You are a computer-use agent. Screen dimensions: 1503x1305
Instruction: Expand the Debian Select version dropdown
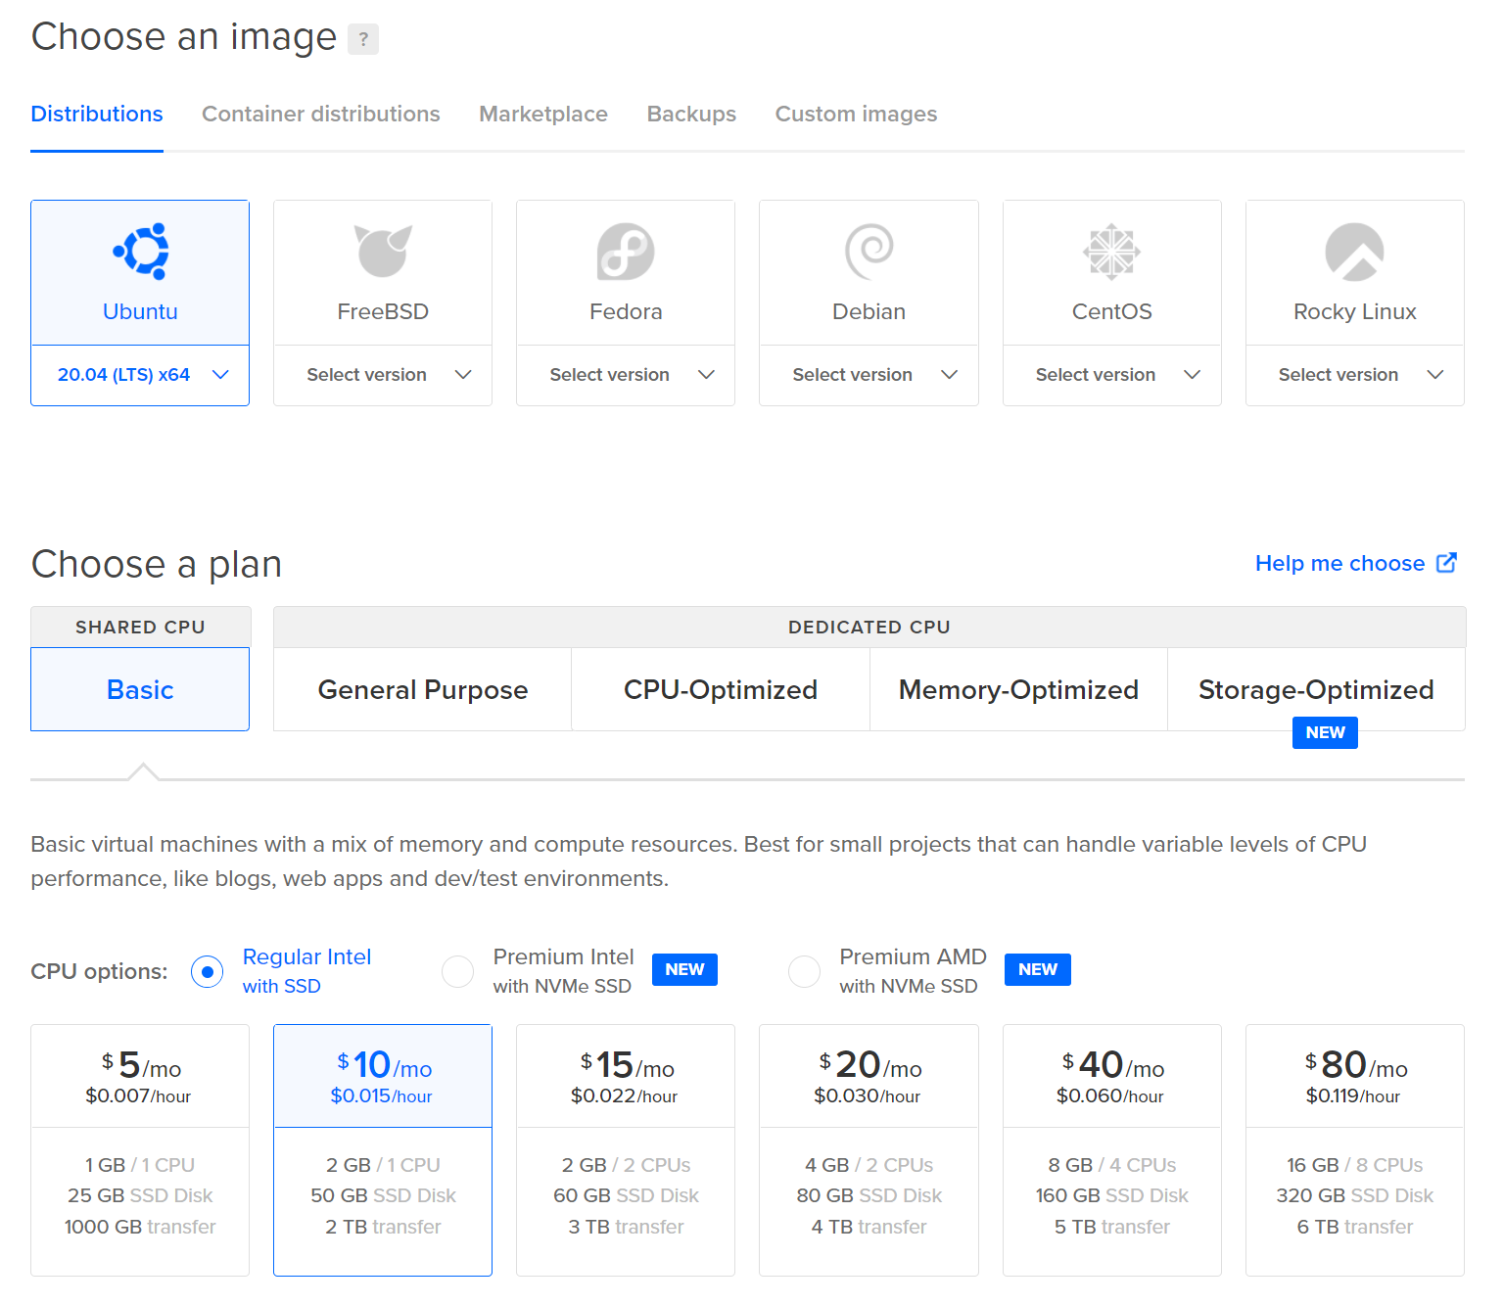point(869,375)
